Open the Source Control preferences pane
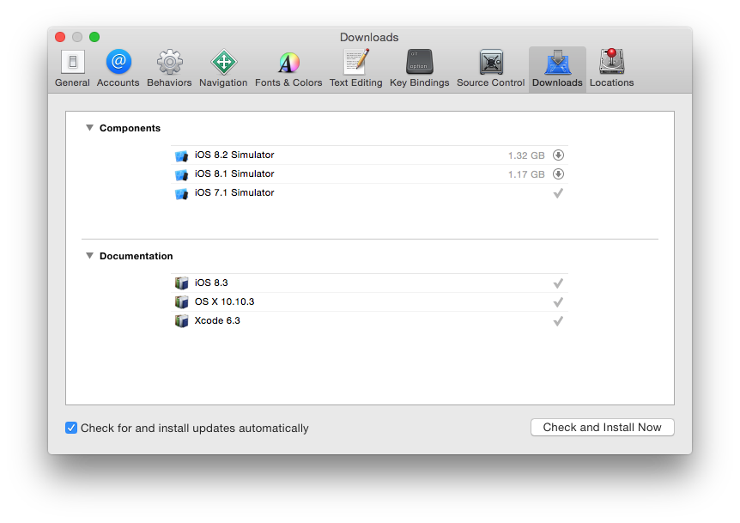Image resolution: width=740 pixels, height=523 pixels. coord(490,68)
